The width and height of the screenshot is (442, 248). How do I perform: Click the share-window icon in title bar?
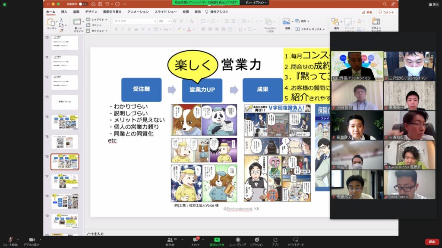click(x=393, y=4)
